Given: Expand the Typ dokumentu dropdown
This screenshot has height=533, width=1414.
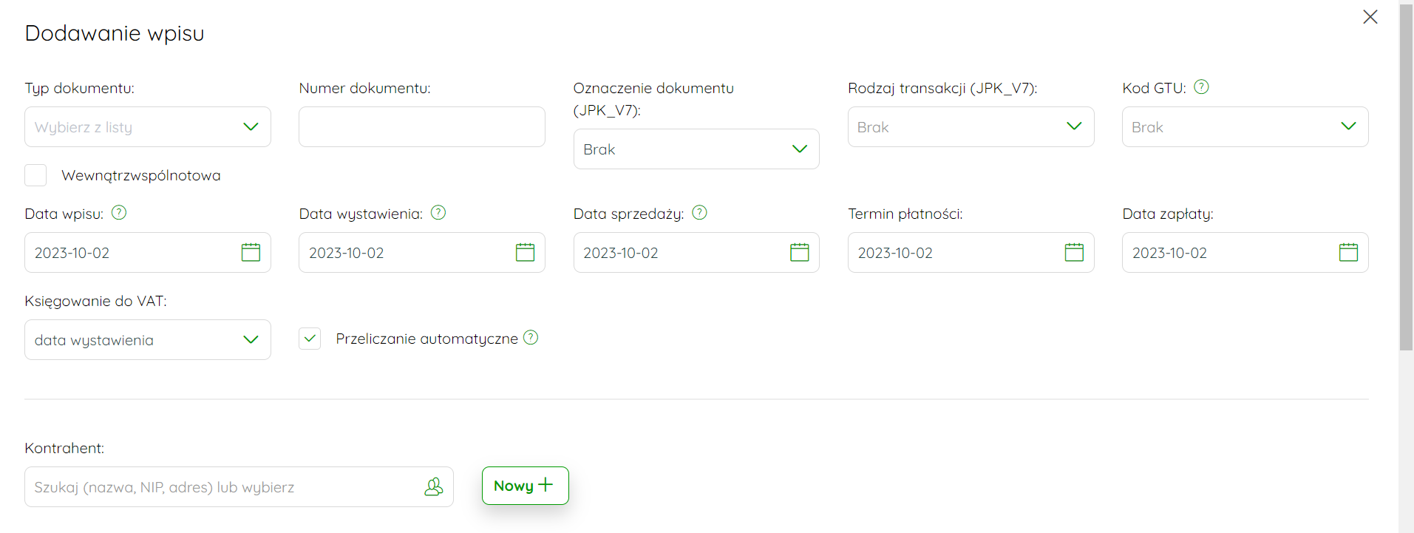Looking at the screenshot, I should click(148, 127).
